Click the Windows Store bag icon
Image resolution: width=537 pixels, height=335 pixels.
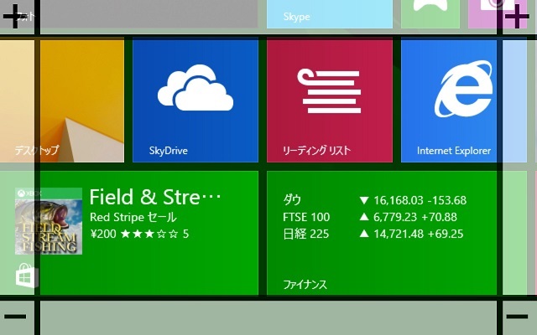tap(25, 277)
